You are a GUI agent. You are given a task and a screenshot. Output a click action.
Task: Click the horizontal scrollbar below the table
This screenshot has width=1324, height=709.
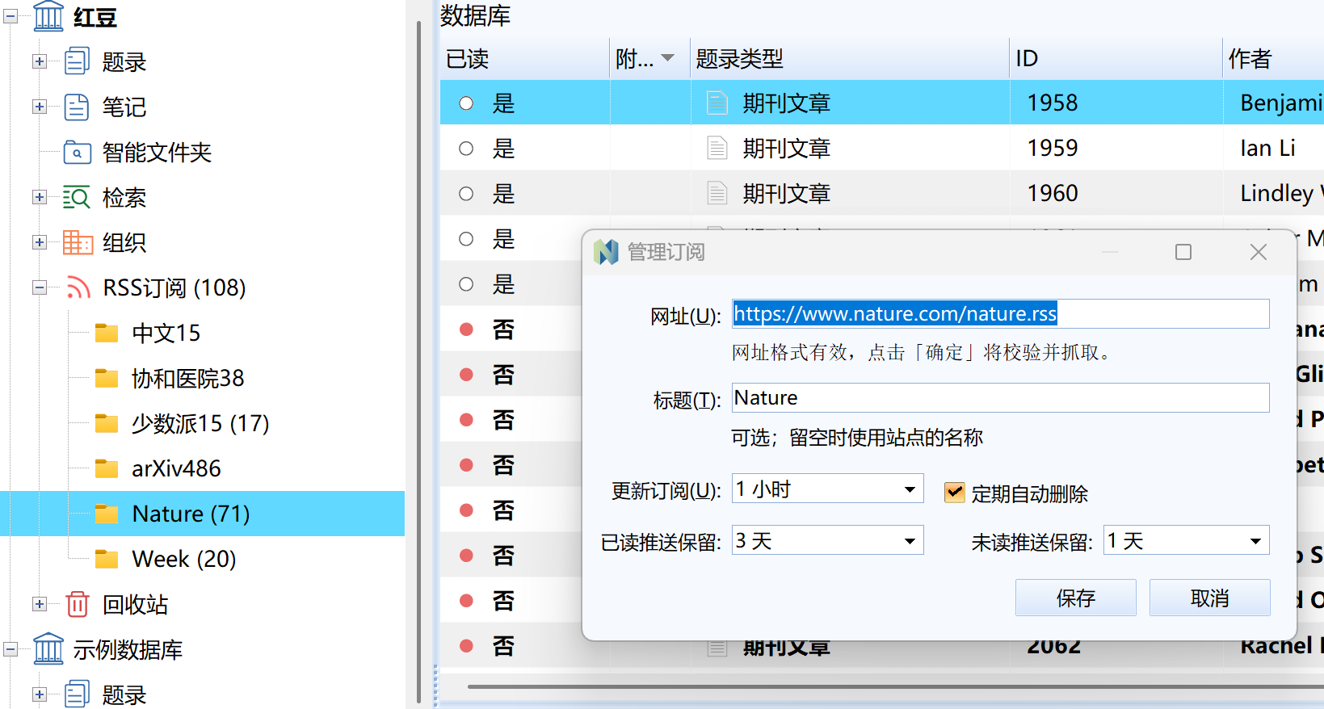pyautogui.click(x=895, y=687)
